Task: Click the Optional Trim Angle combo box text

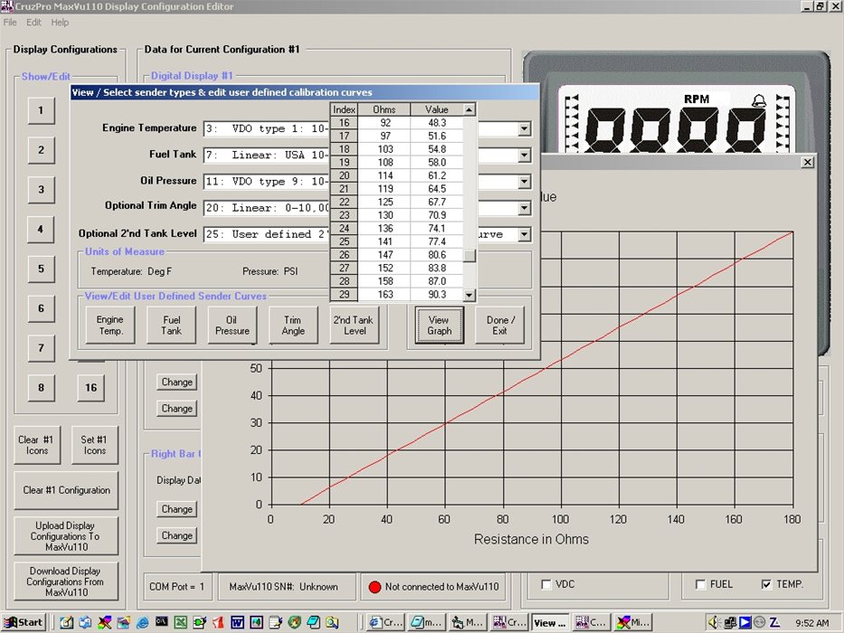Action: (x=266, y=208)
